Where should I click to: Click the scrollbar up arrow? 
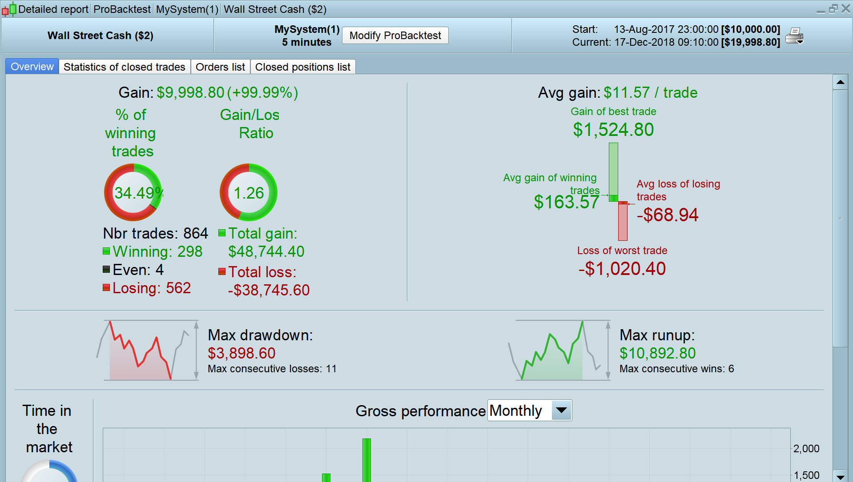840,82
